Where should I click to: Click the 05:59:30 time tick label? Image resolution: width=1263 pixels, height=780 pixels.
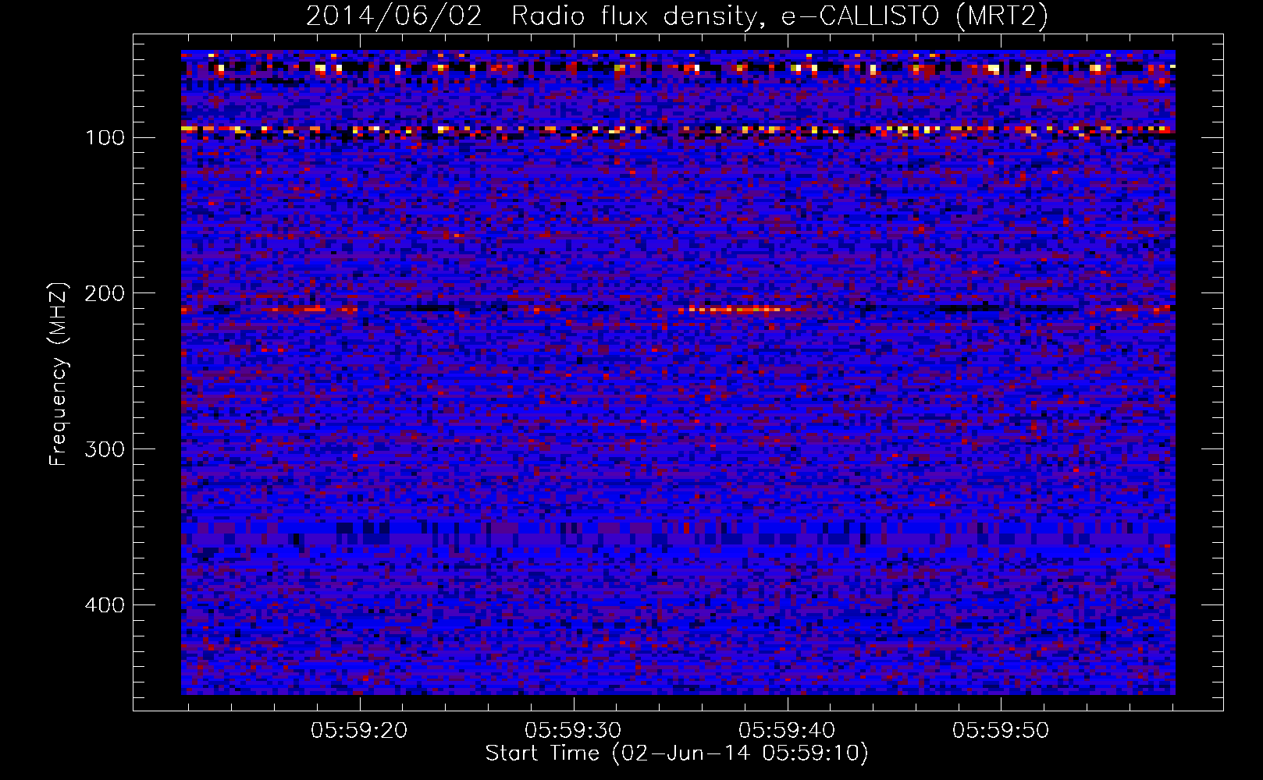pos(573,731)
